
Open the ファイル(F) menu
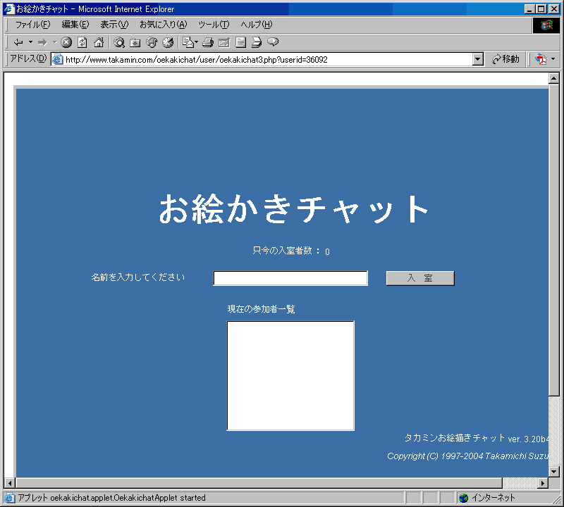(x=32, y=25)
